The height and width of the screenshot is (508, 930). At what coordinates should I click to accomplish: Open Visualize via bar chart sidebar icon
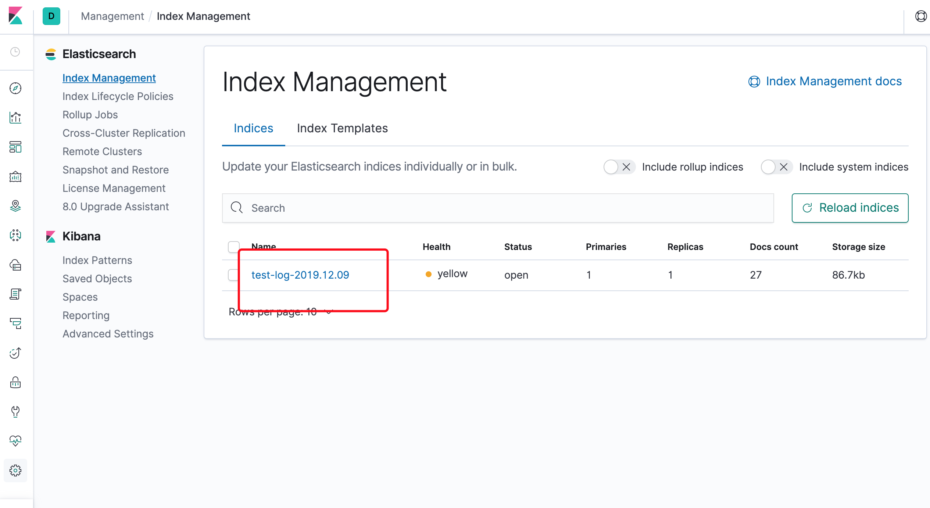coord(15,118)
